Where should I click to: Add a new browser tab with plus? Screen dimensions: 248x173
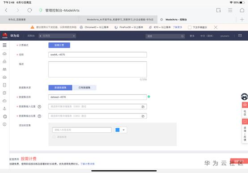pyautogui.click(x=242, y=20)
